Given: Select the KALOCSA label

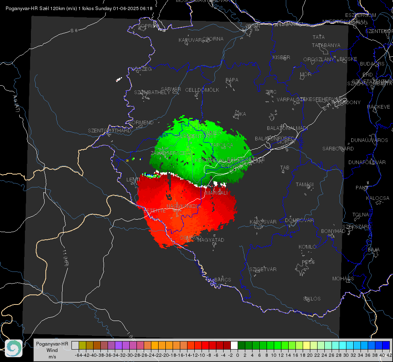Looking at the screenshot, I should pos(377,198).
